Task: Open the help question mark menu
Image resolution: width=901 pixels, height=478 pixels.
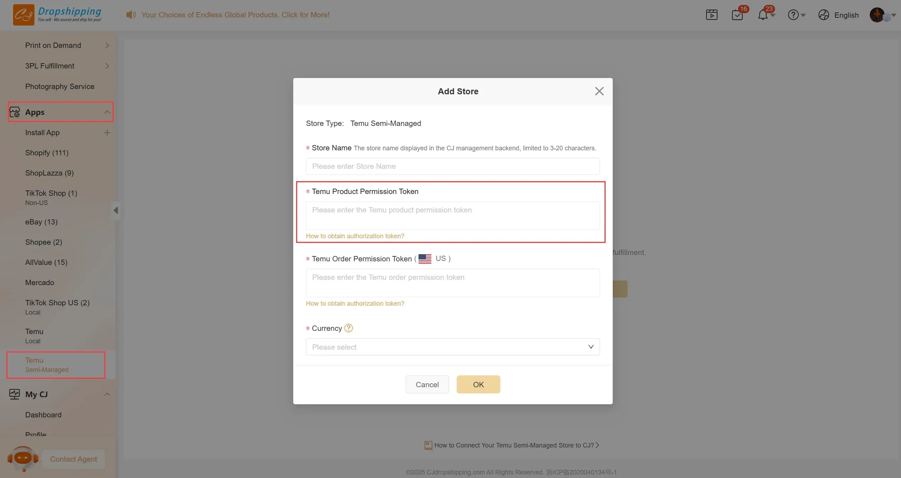Action: (793, 15)
